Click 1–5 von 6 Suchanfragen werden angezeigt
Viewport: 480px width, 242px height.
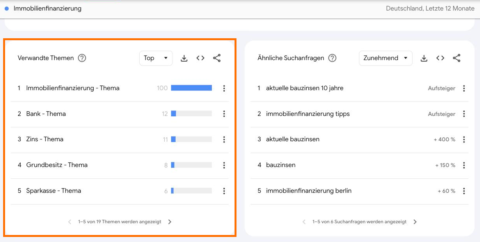pos(359,222)
